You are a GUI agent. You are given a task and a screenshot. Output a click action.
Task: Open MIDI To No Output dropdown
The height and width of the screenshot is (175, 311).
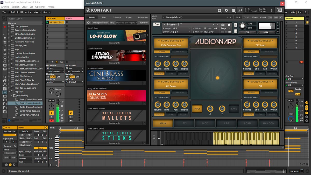pos(74,82)
